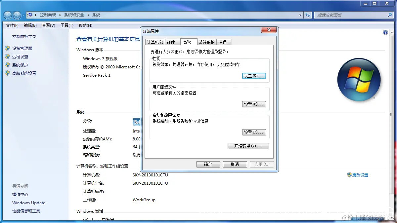Open the 工具(T) menu
The image size is (397, 223).
point(67,25)
